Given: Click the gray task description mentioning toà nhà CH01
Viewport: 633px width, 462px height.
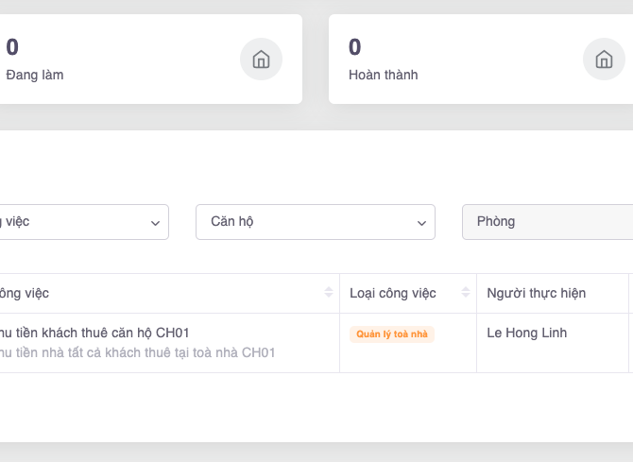Looking at the screenshot, I should coord(137,352).
